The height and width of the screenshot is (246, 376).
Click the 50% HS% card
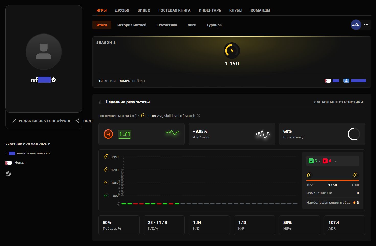click(300, 225)
